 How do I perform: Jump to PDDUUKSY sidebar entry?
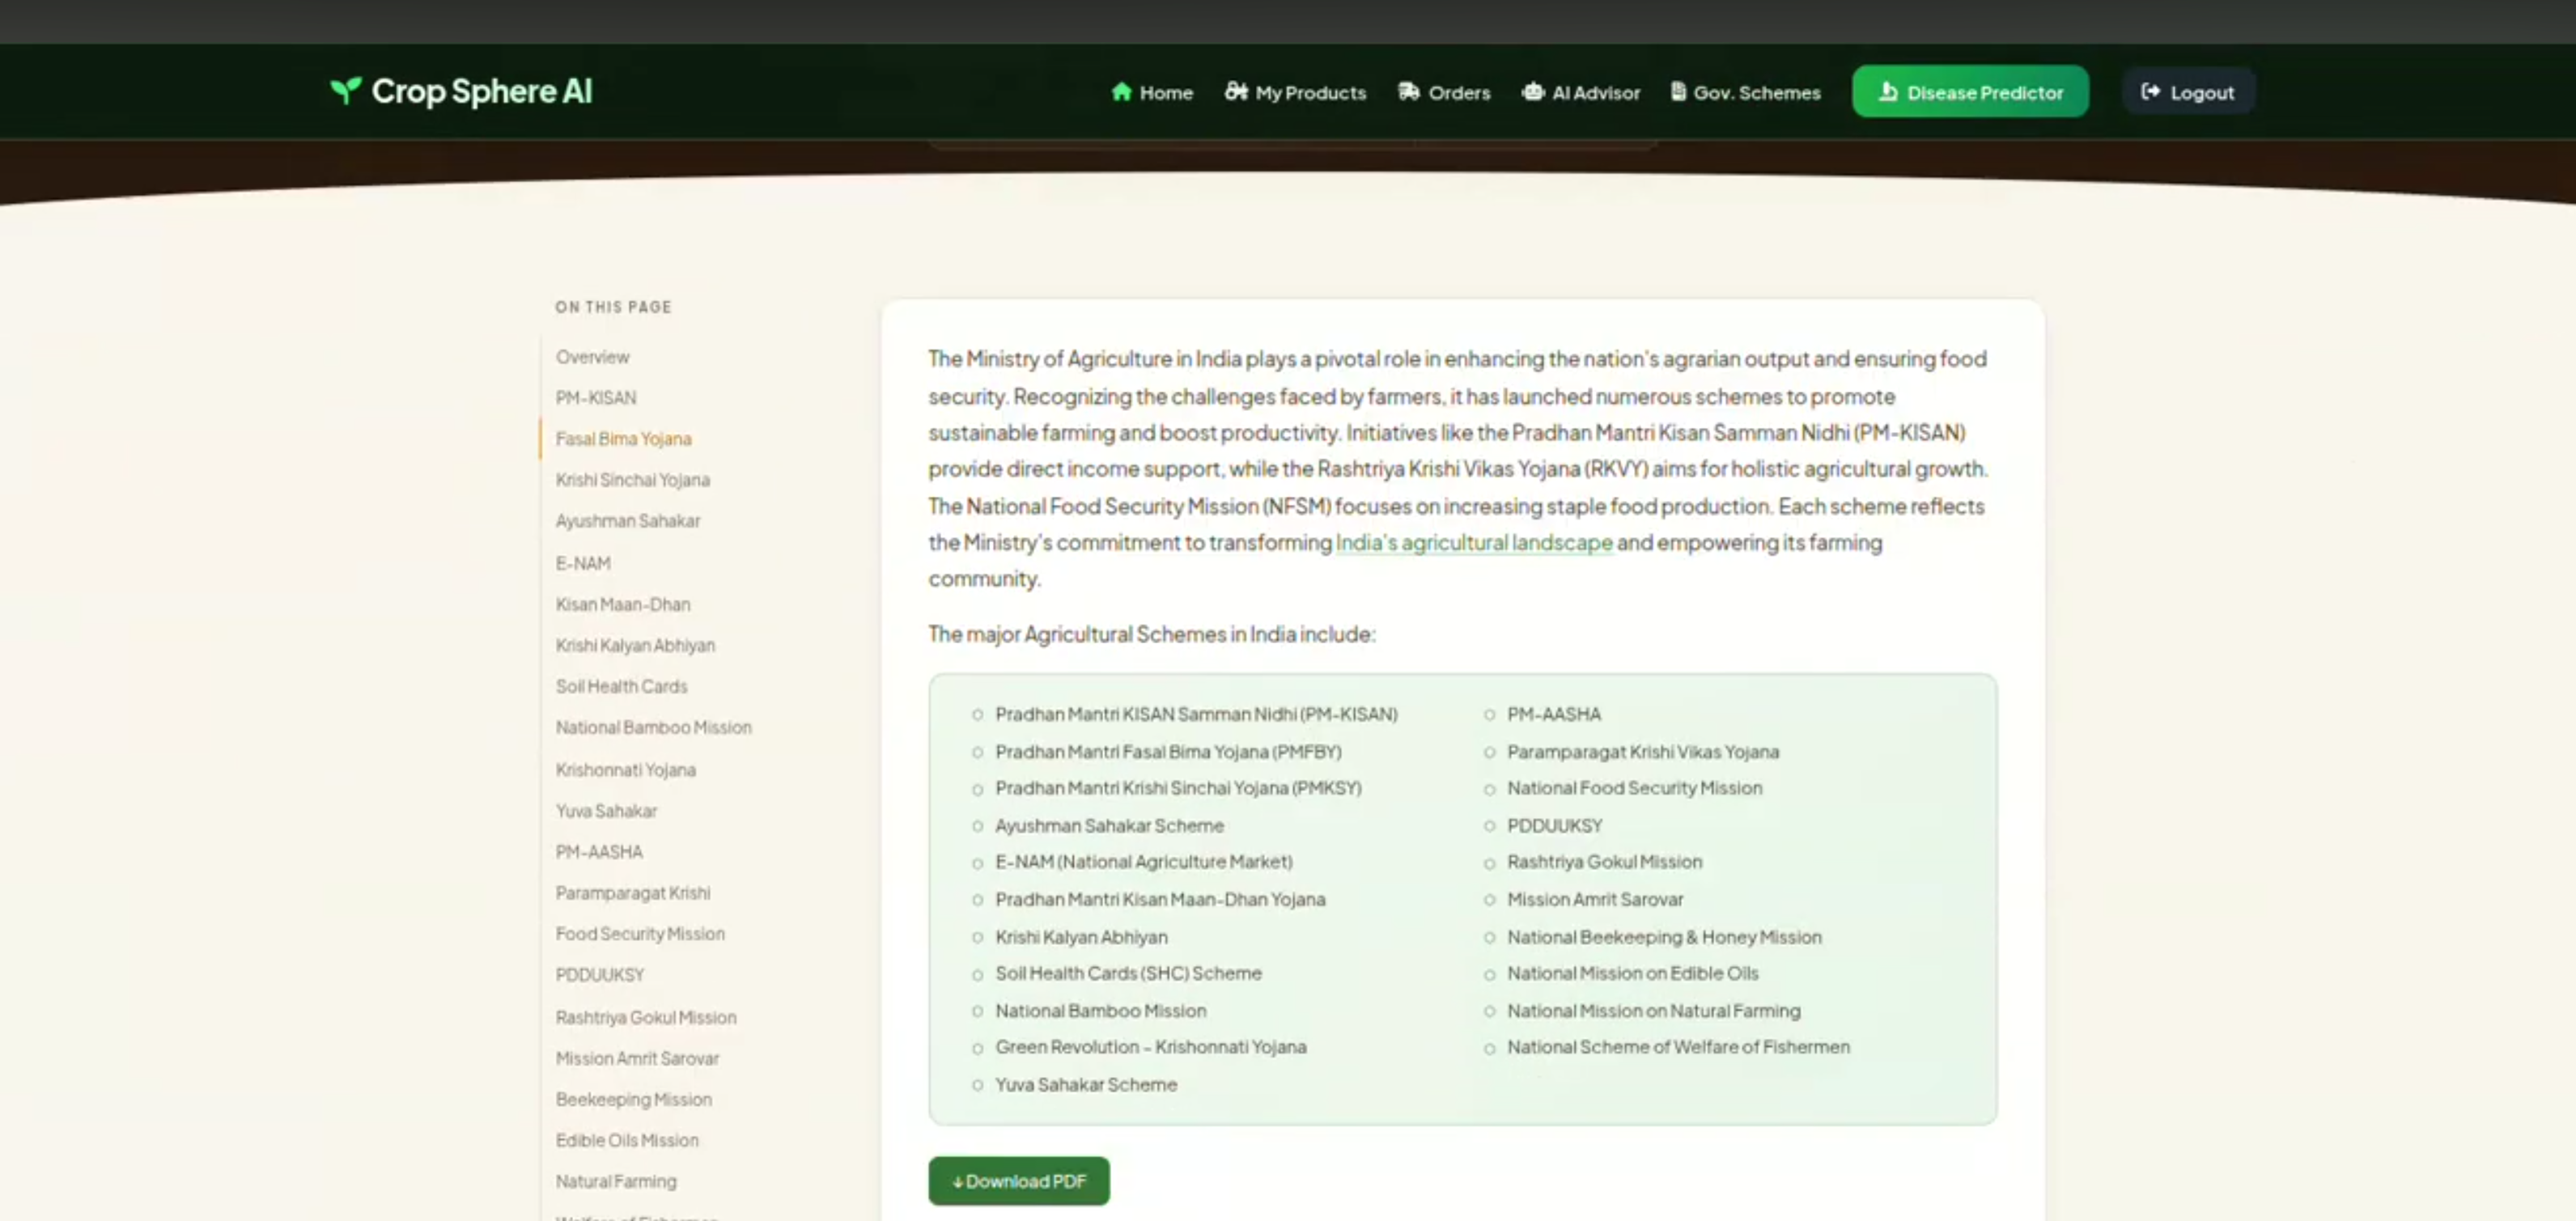coord(600,974)
